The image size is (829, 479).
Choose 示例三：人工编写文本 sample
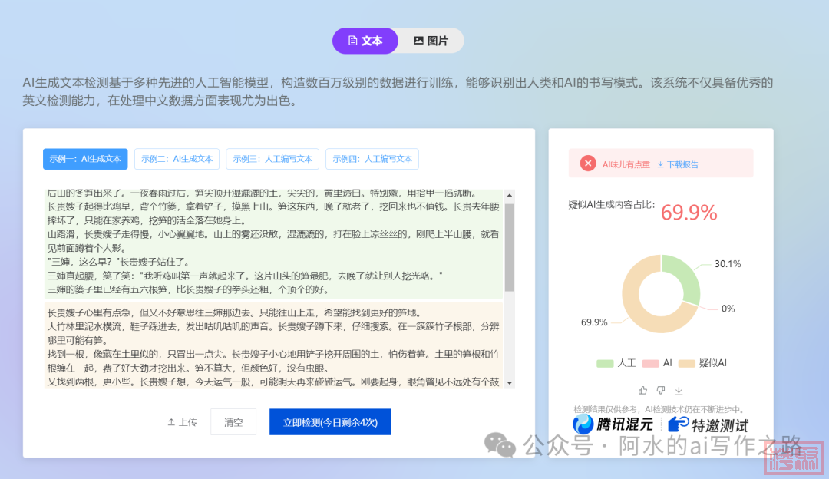pyautogui.click(x=272, y=159)
